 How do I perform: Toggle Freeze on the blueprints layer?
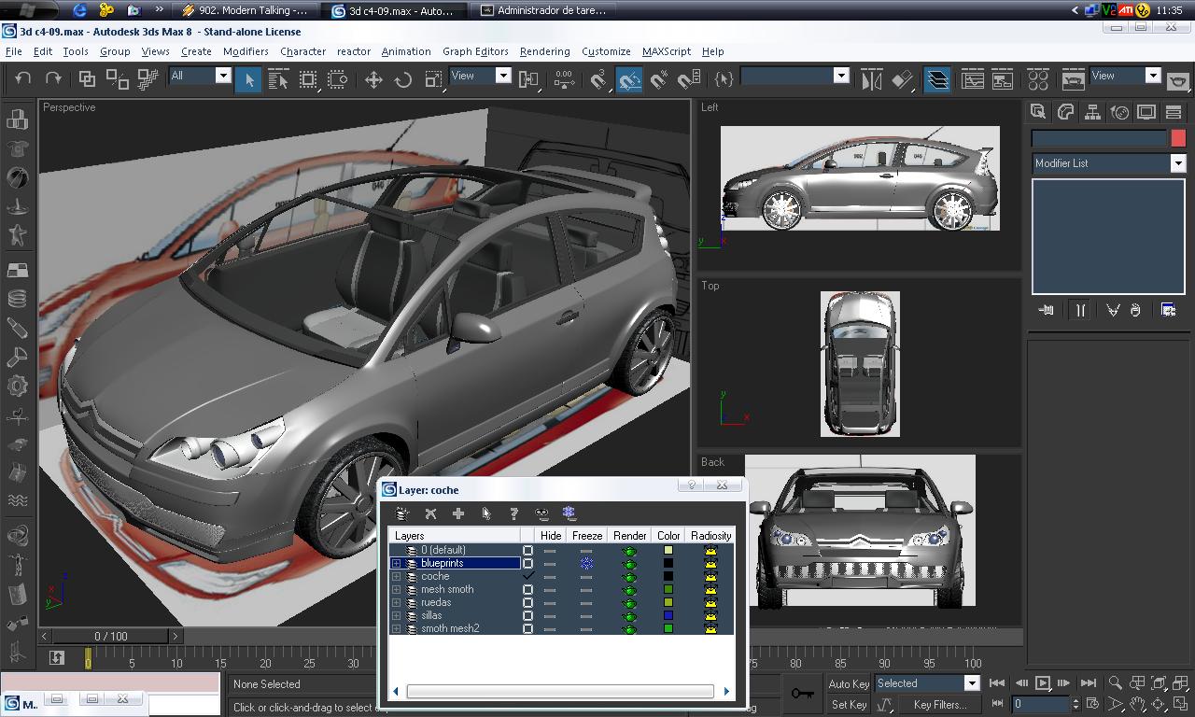pyautogui.click(x=586, y=564)
